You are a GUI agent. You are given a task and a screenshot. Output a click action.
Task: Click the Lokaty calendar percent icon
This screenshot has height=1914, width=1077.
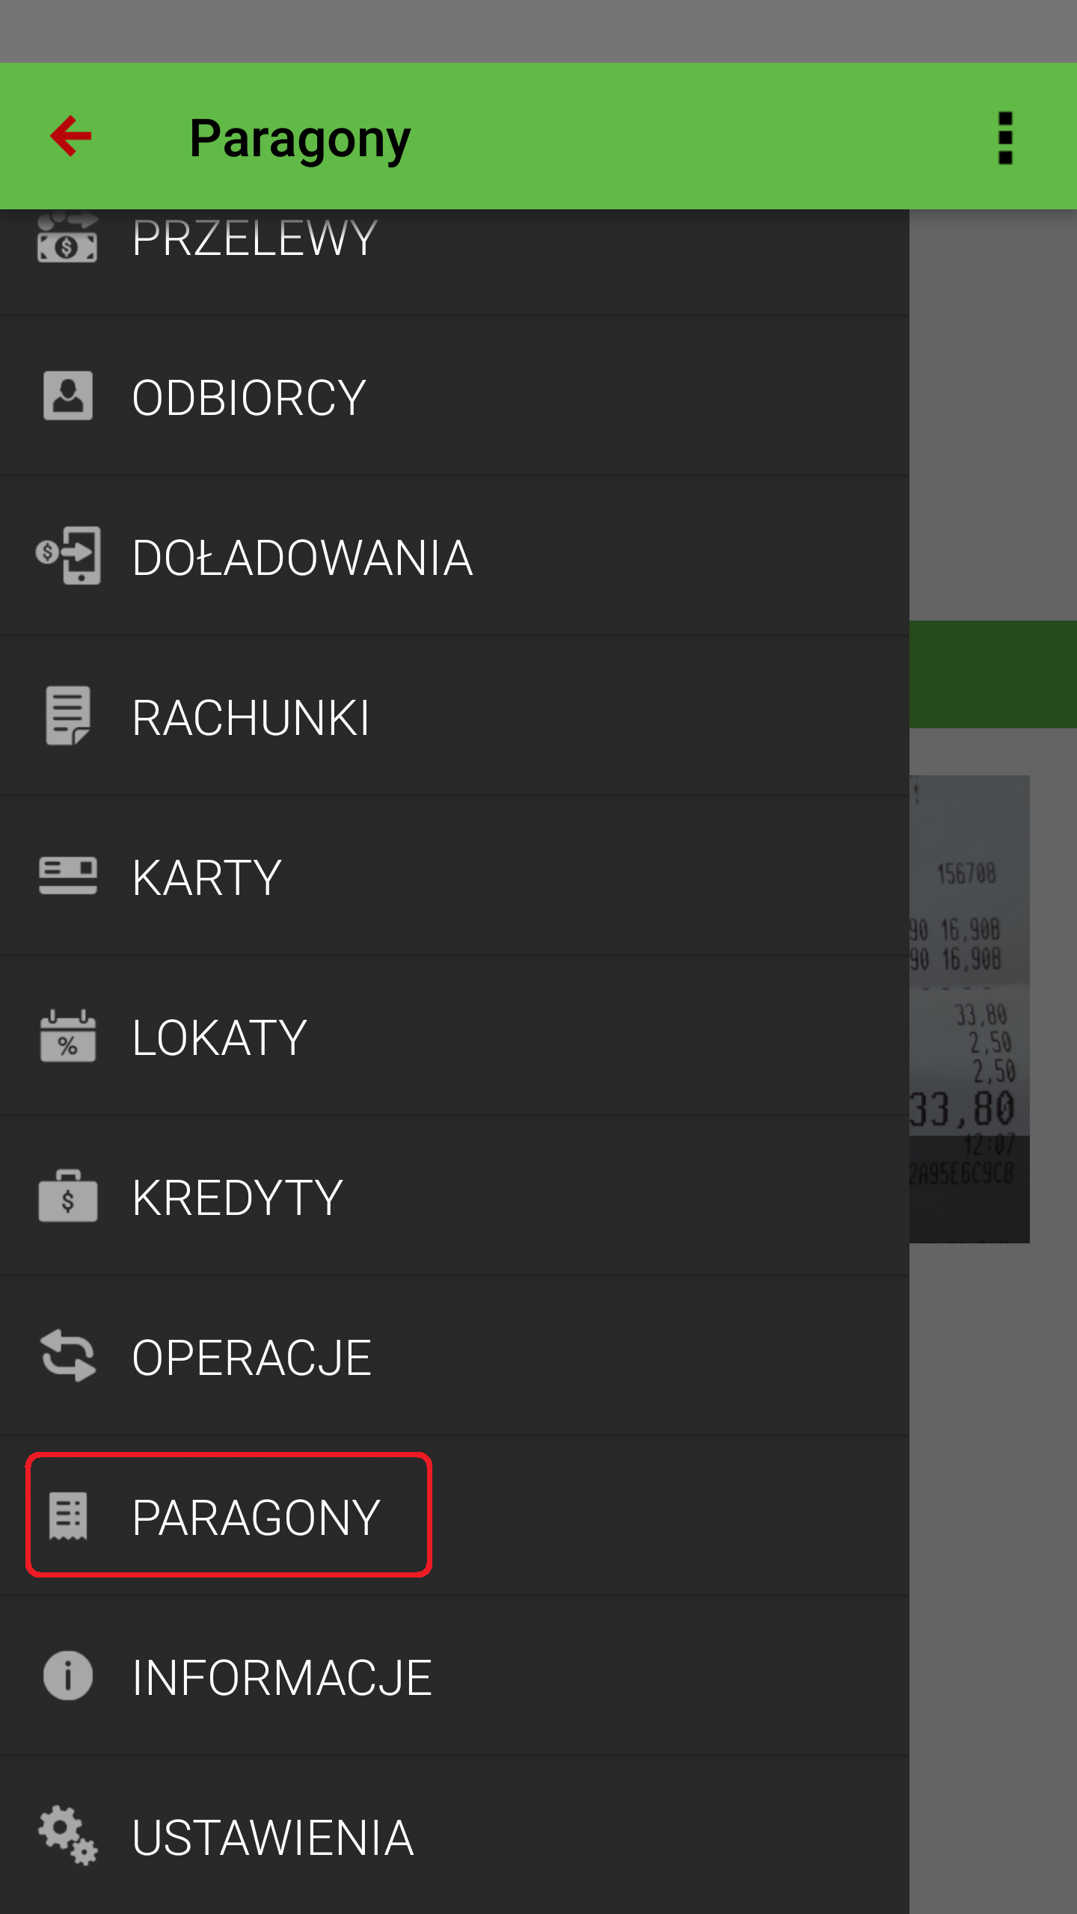68,1036
